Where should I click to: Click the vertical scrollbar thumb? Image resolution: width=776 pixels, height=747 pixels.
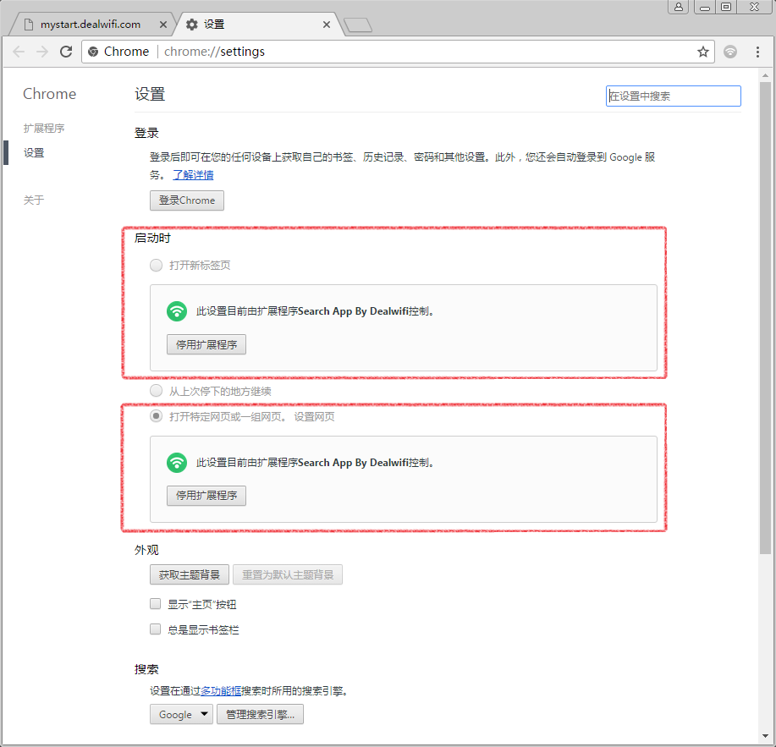765,317
